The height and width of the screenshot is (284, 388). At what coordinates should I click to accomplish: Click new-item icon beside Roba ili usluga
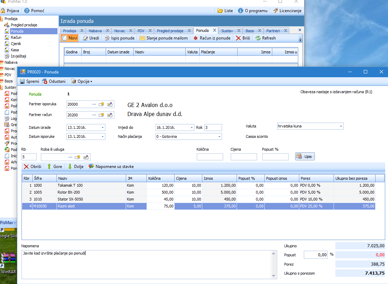[78, 157]
